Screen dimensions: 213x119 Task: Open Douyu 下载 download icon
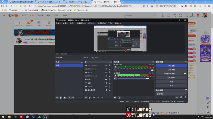(175, 15)
